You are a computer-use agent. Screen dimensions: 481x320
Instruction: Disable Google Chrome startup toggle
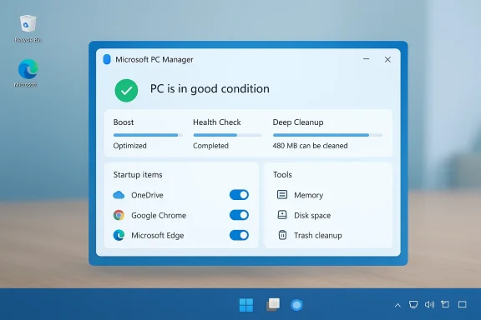pos(239,215)
